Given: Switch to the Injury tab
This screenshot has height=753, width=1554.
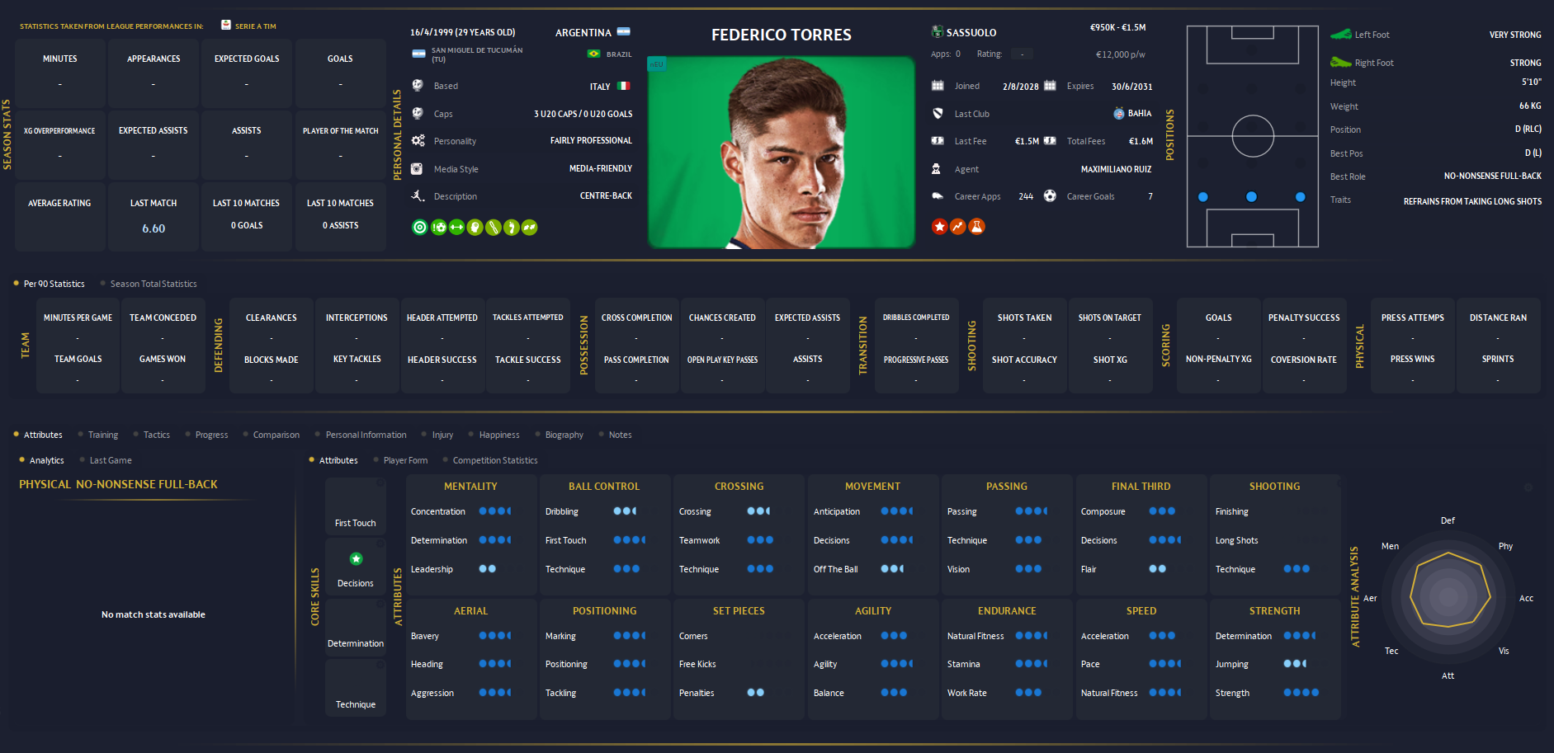Looking at the screenshot, I should [438, 435].
